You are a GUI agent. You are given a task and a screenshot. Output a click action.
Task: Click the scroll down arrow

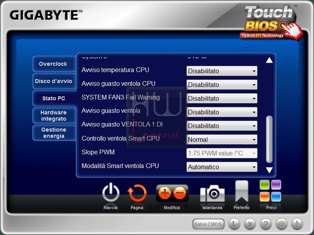[269, 170]
